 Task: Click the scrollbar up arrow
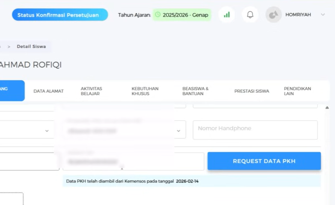coord(327,108)
